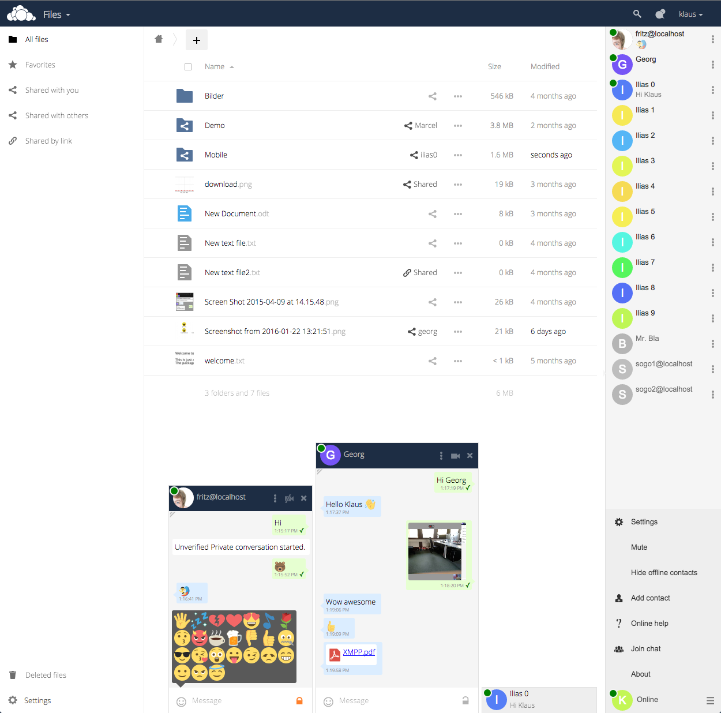Viewport: 721px width, 713px height.
Task: Reverse sorting using the Name column arrow
Action: point(231,66)
